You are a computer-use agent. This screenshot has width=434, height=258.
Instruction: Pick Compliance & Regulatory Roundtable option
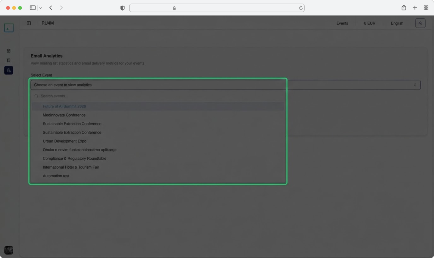pos(75,159)
